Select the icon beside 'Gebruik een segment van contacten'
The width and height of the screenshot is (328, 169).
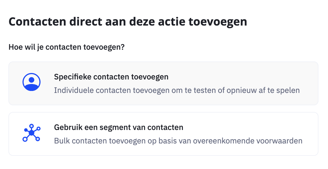click(32, 133)
